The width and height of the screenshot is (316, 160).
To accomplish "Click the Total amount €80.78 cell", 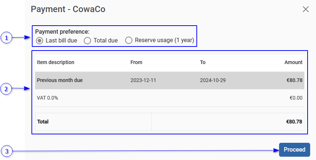I will coord(294,122).
